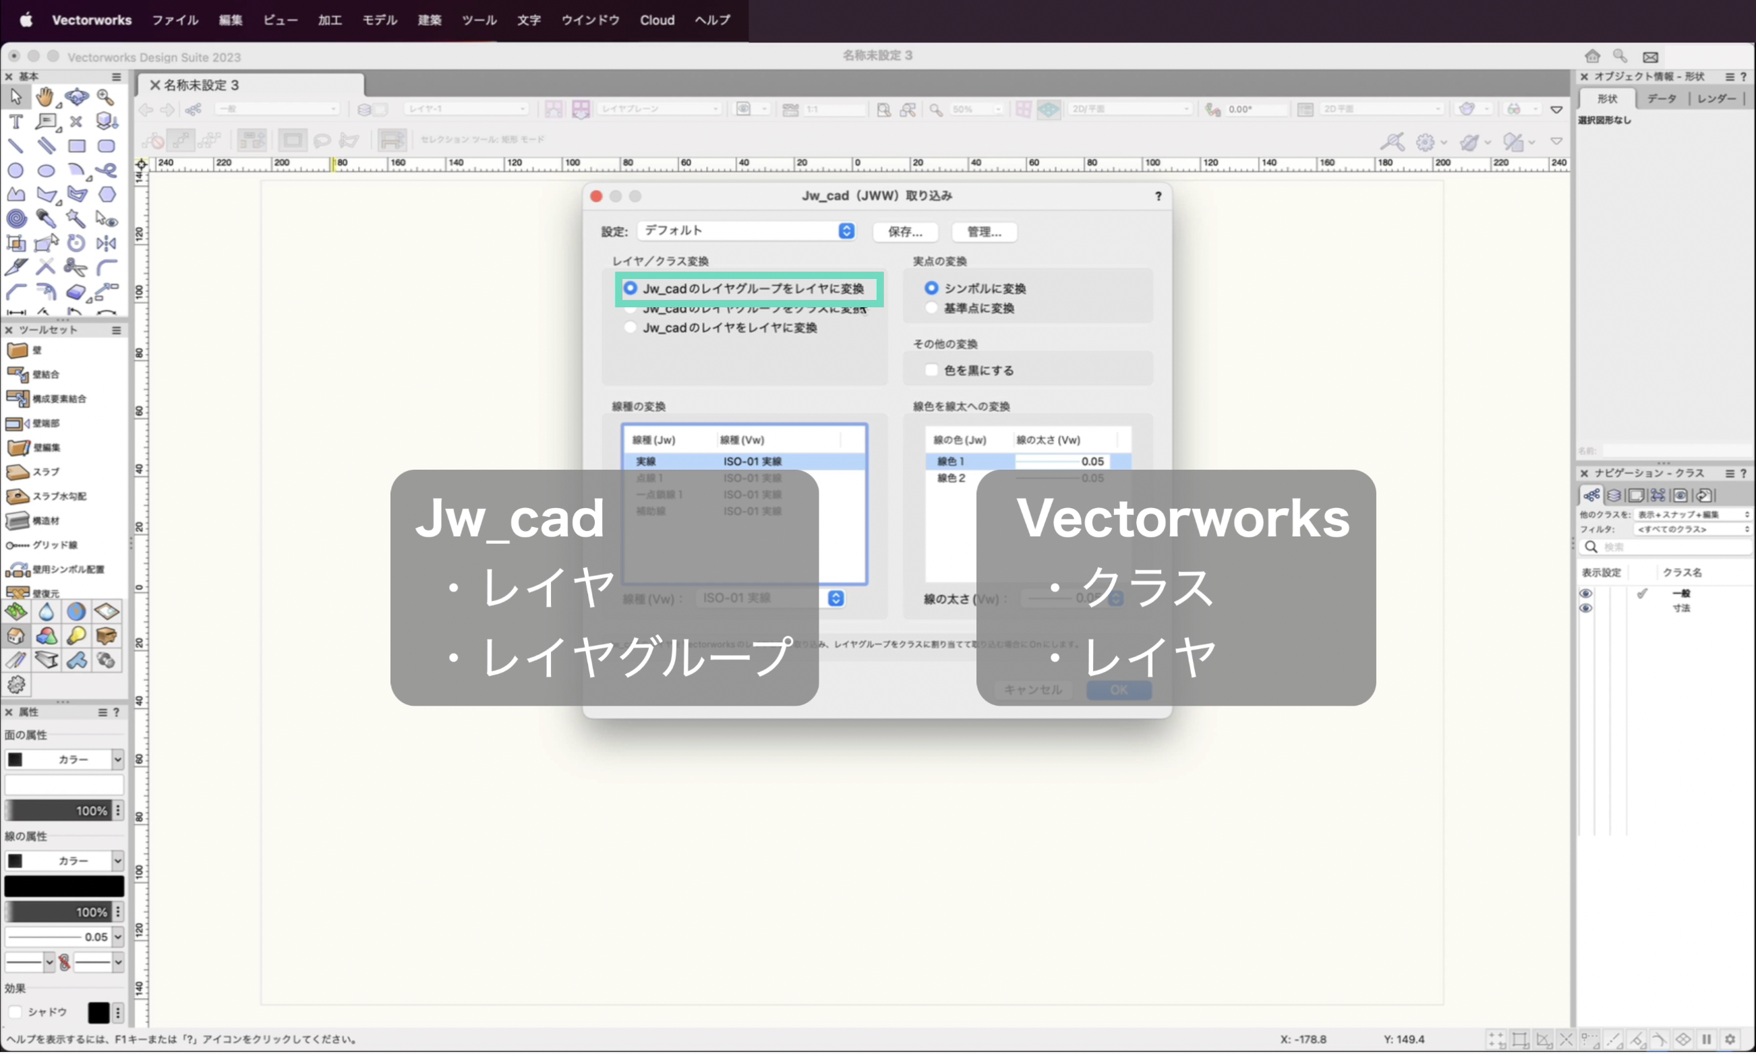Click the キャンセル button
The height and width of the screenshot is (1054, 1756).
1032,689
